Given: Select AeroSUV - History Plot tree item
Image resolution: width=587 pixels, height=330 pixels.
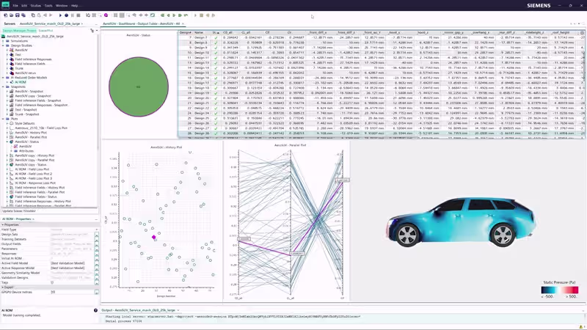Looking at the screenshot, I should pos(31,133).
